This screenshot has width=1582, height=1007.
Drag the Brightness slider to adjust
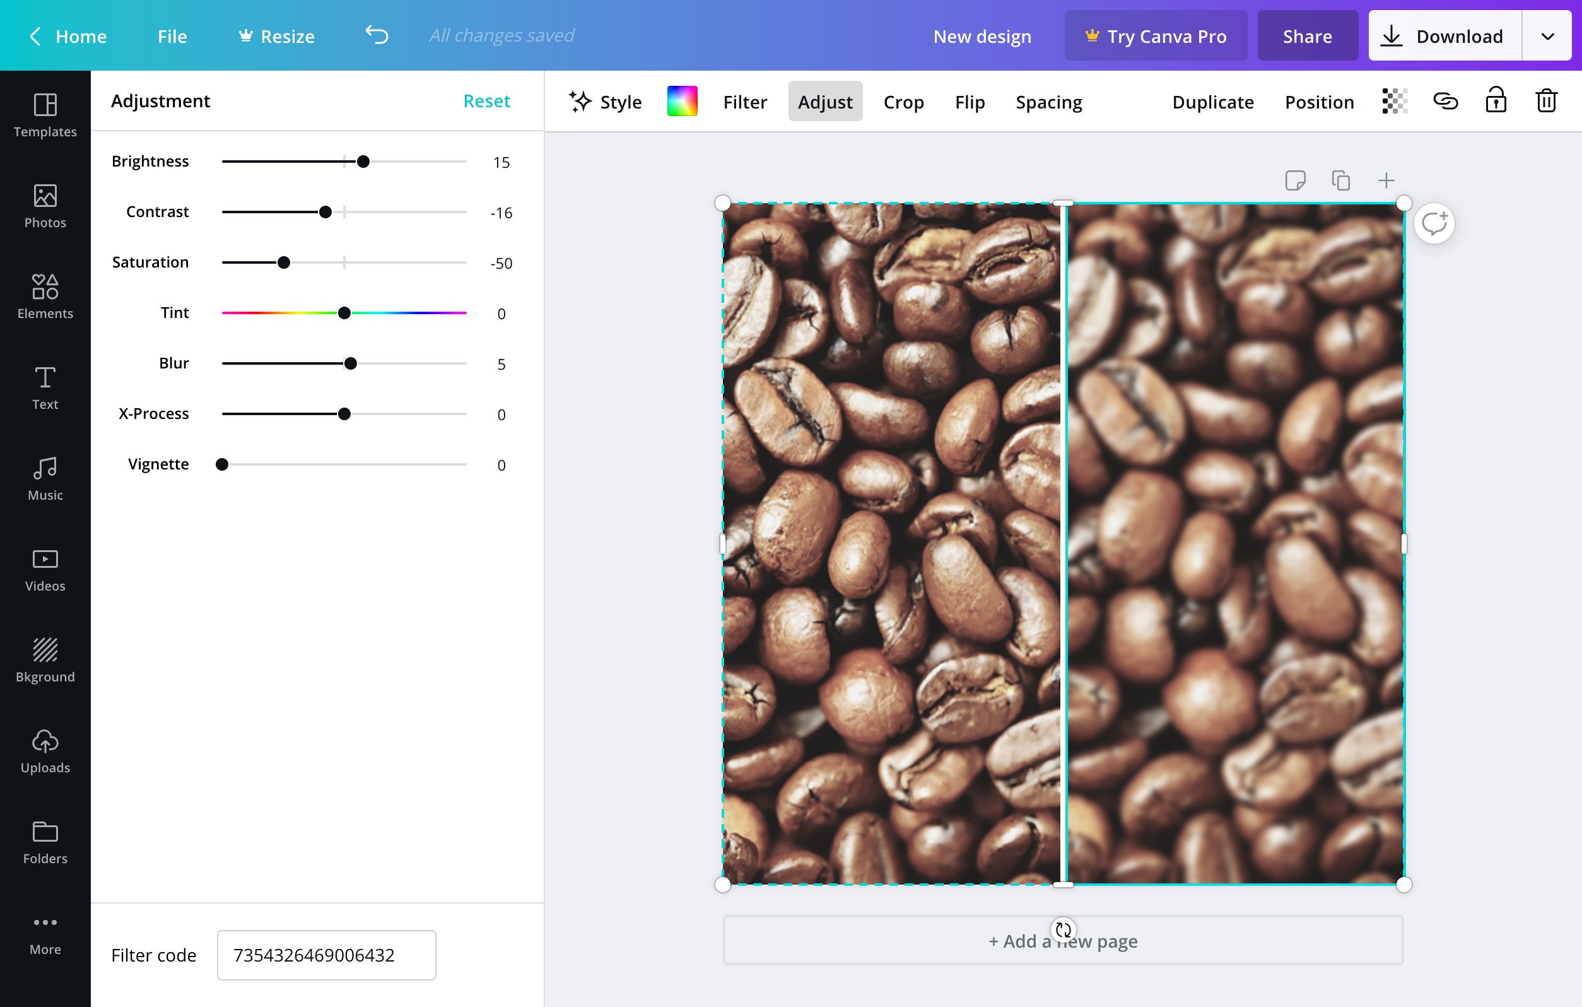(x=362, y=162)
